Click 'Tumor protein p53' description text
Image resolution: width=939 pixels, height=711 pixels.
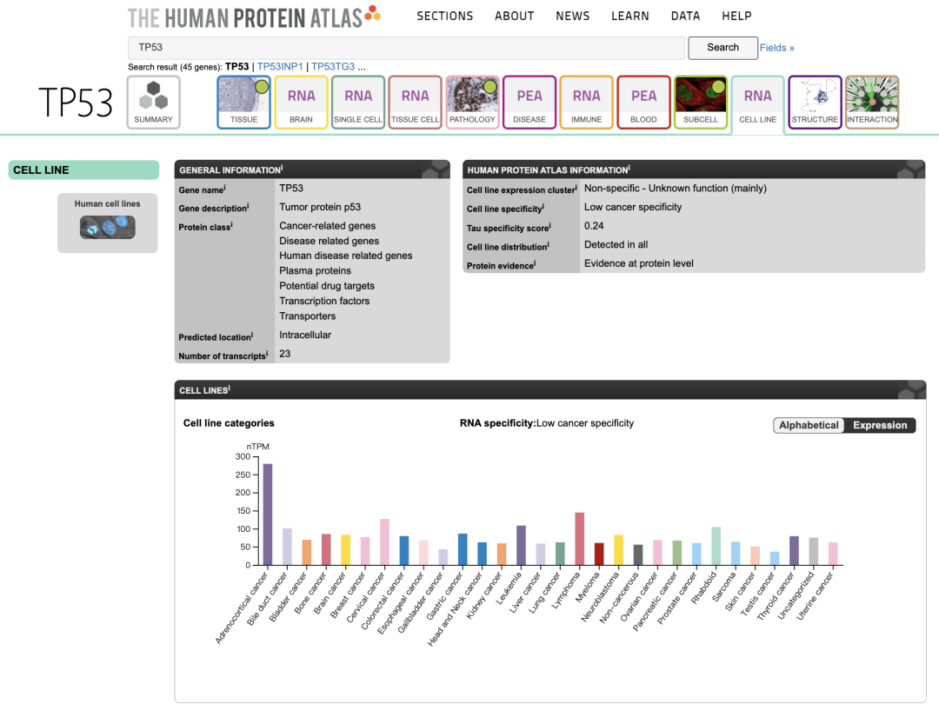pos(320,207)
